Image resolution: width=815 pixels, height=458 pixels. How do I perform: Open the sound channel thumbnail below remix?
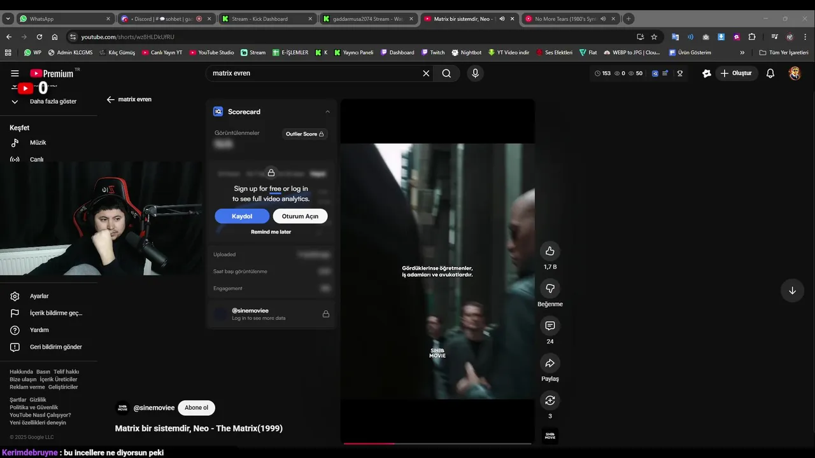pos(550,436)
